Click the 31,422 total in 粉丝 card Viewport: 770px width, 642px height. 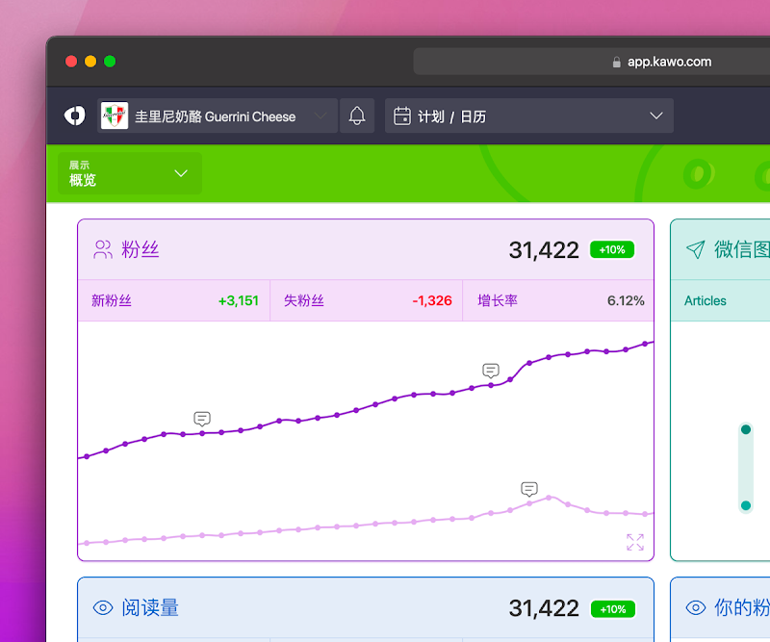click(x=544, y=250)
